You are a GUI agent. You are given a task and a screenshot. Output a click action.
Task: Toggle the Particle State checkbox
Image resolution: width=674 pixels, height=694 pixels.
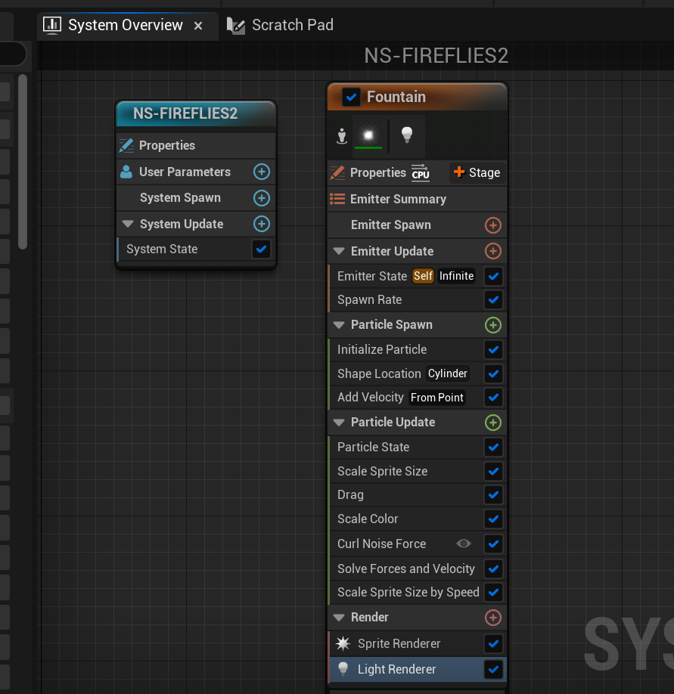(493, 447)
